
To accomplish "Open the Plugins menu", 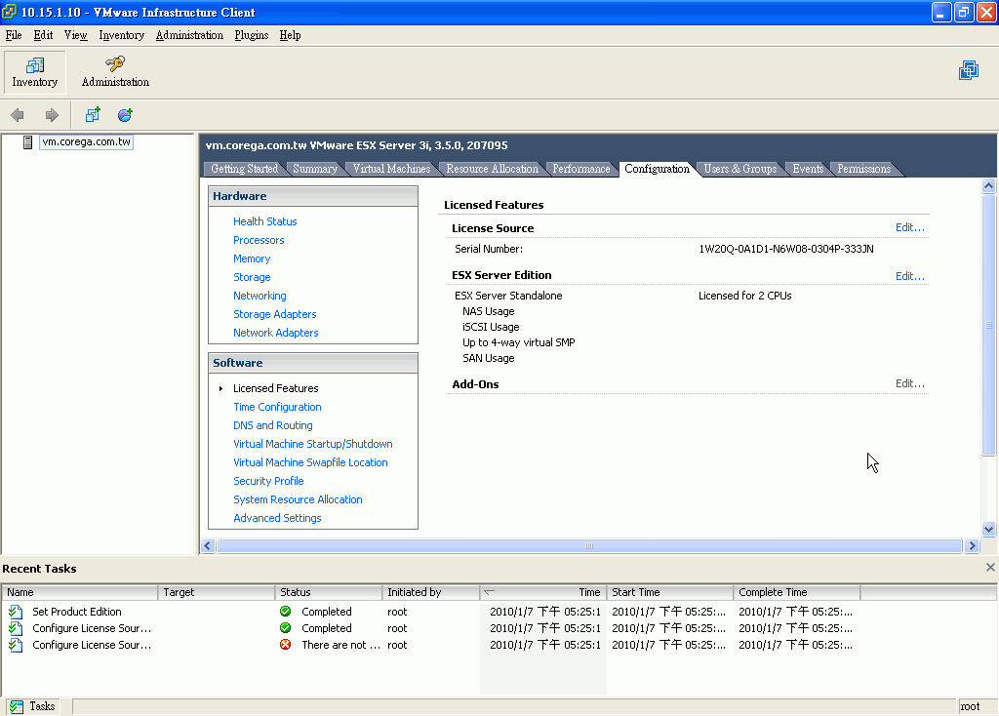I will [252, 35].
